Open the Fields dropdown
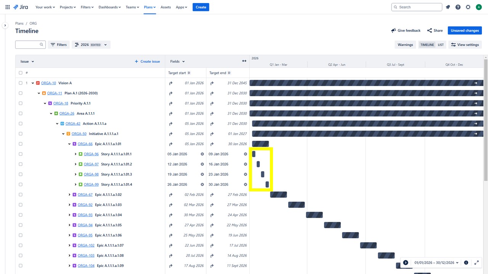Image resolution: width=488 pixels, height=274 pixels. [x=178, y=61]
